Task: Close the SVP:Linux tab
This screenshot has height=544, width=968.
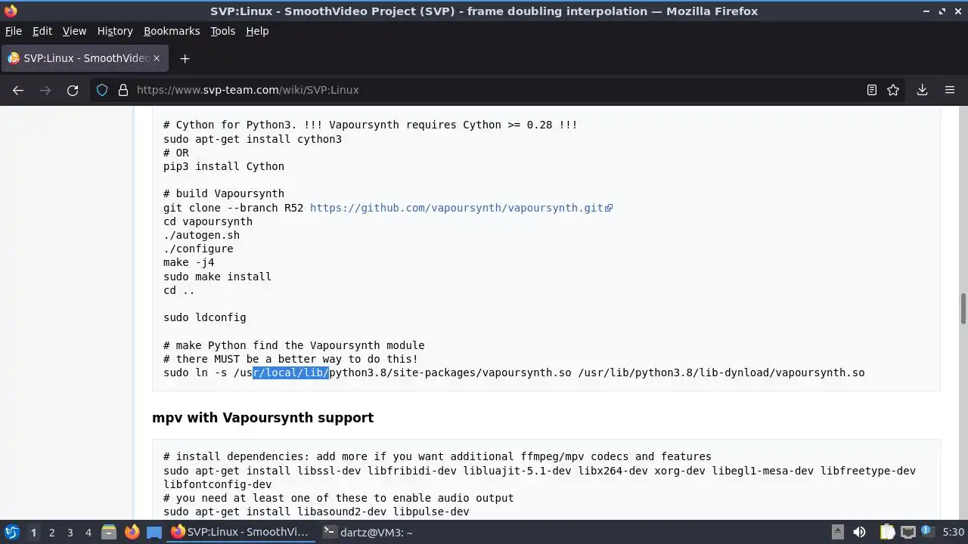Action: pyautogui.click(x=157, y=58)
